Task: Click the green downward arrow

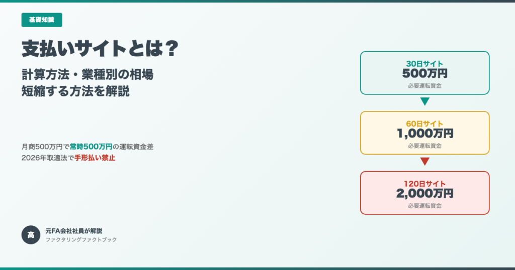Action: click(x=424, y=102)
